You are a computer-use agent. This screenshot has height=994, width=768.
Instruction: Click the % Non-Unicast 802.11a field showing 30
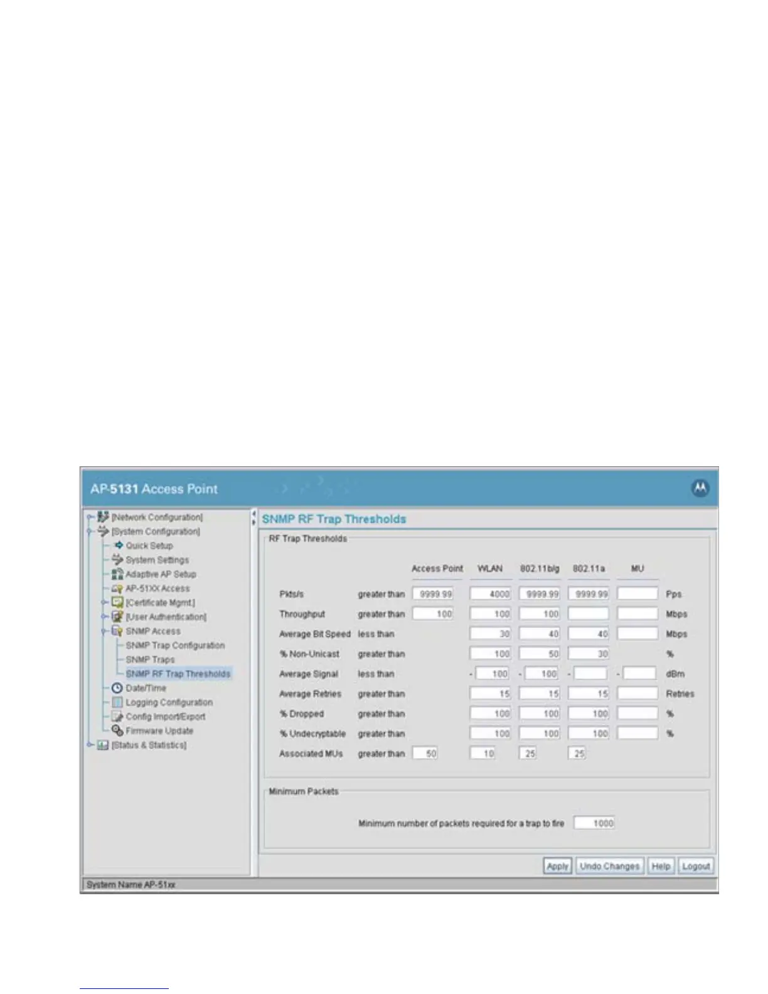[589, 654]
